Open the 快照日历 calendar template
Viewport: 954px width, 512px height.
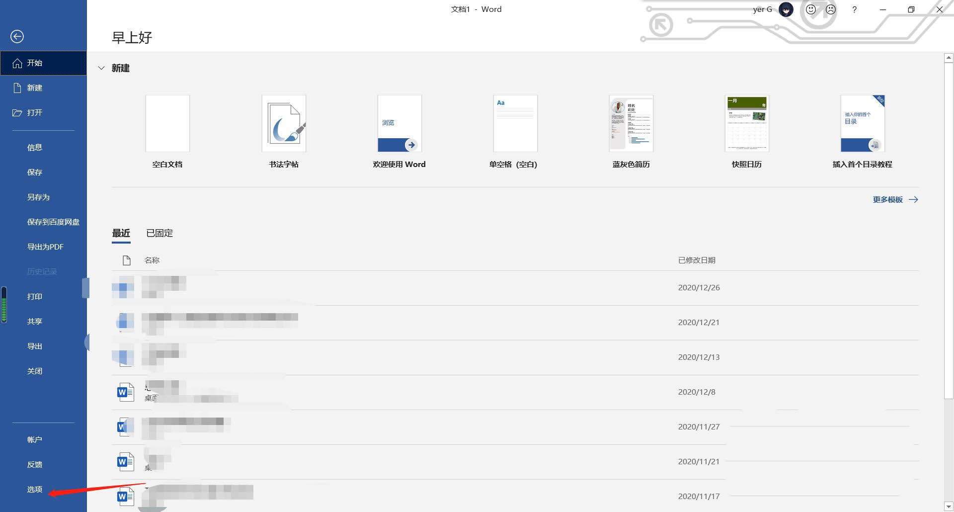(746, 123)
